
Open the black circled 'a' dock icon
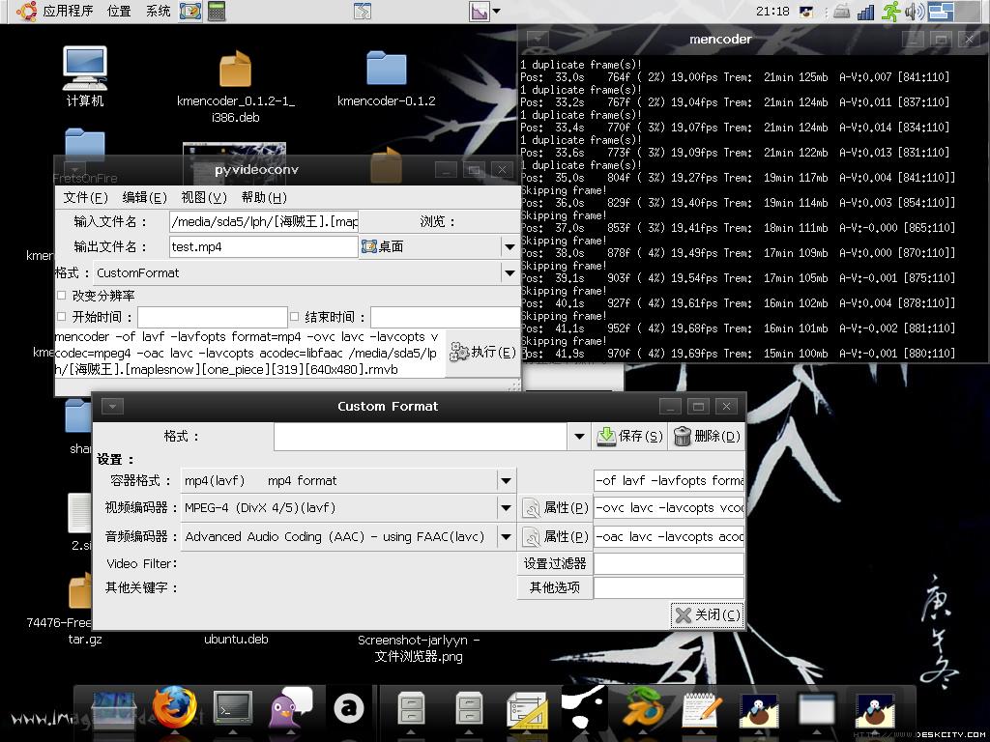pos(348,708)
